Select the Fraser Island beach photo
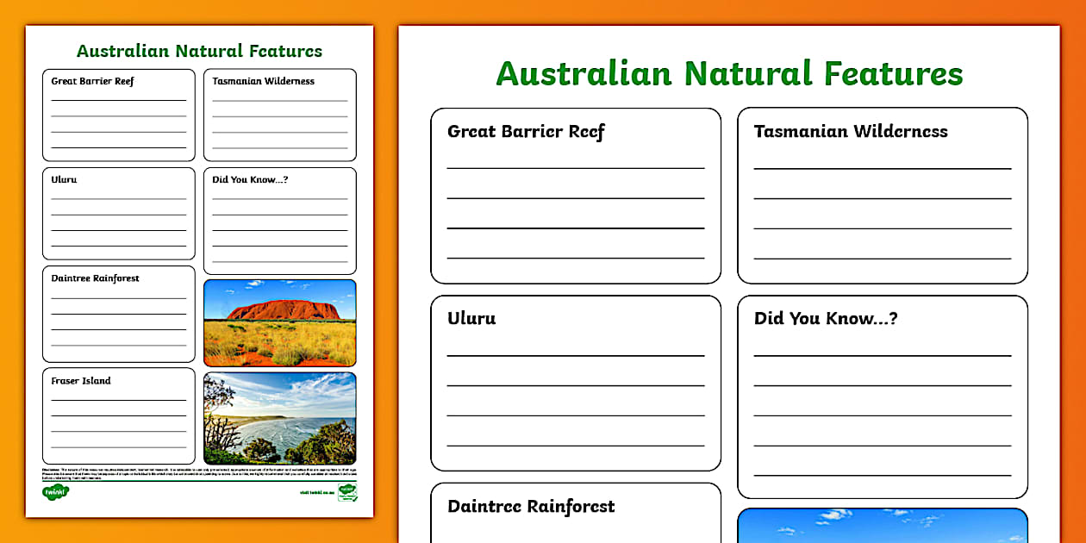 click(x=279, y=417)
